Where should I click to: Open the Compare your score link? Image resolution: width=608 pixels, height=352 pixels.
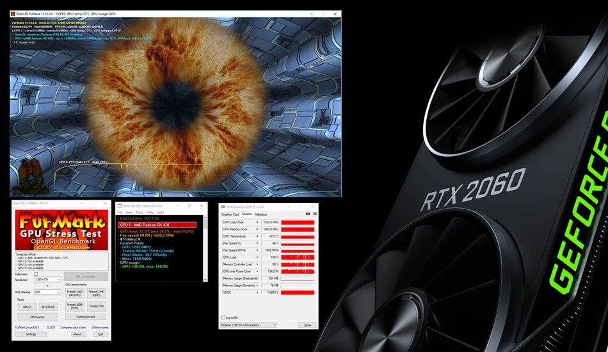(73, 328)
